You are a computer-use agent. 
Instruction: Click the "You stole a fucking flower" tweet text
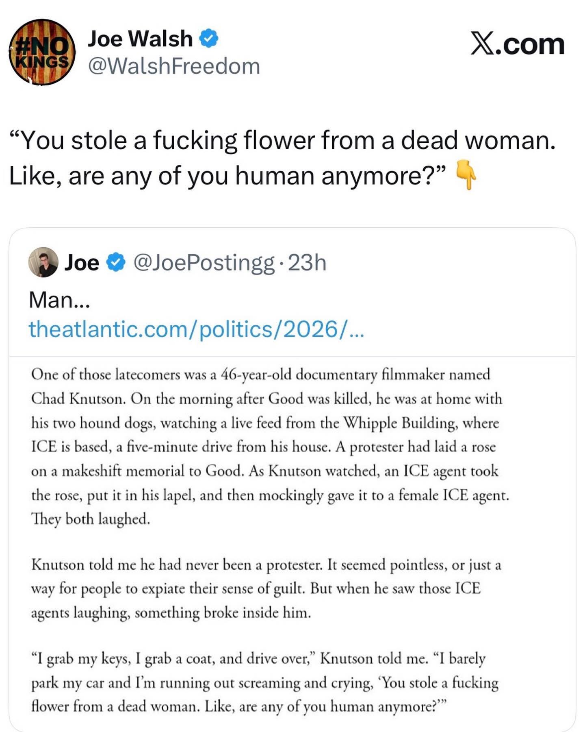tap(282, 141)
